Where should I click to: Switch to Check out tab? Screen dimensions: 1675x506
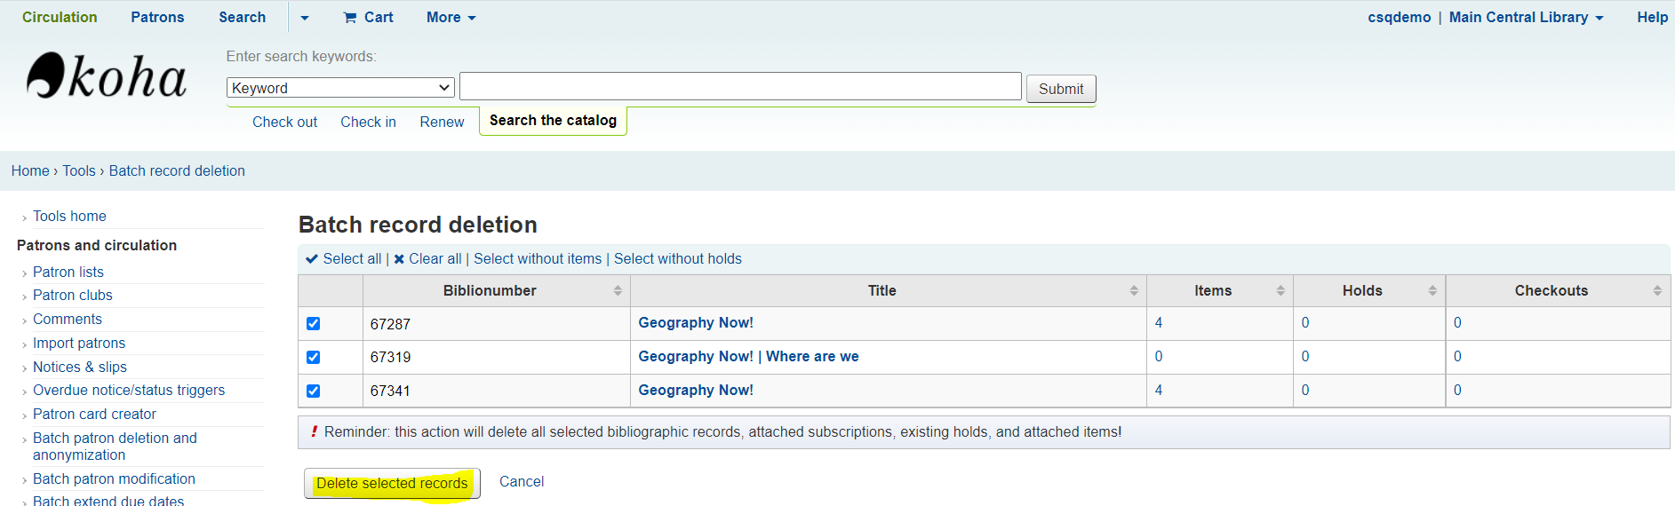point(284,122)
